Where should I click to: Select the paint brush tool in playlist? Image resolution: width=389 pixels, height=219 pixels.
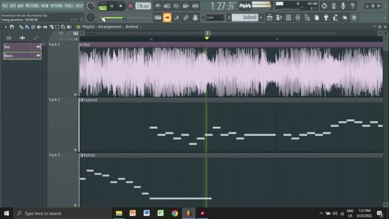[27, 27]
